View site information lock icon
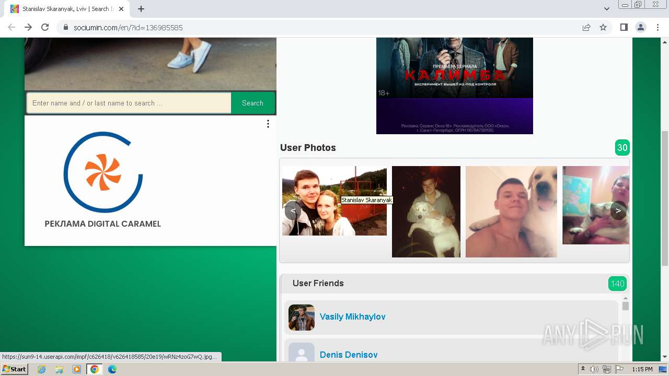This screenshot has height=376, width=669. [66, 28]
